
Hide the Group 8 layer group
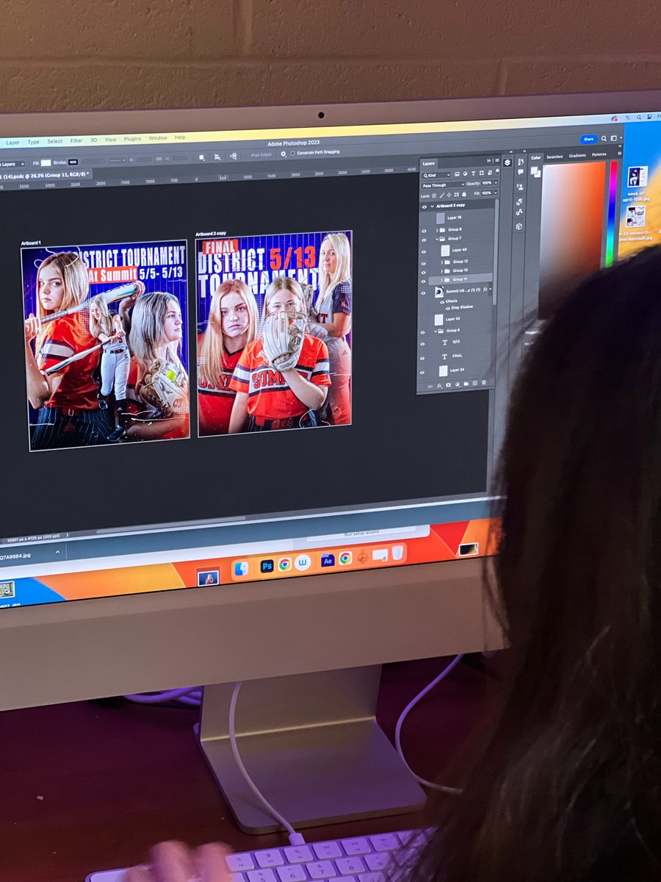pyautogui.click(x=424, y=231)
